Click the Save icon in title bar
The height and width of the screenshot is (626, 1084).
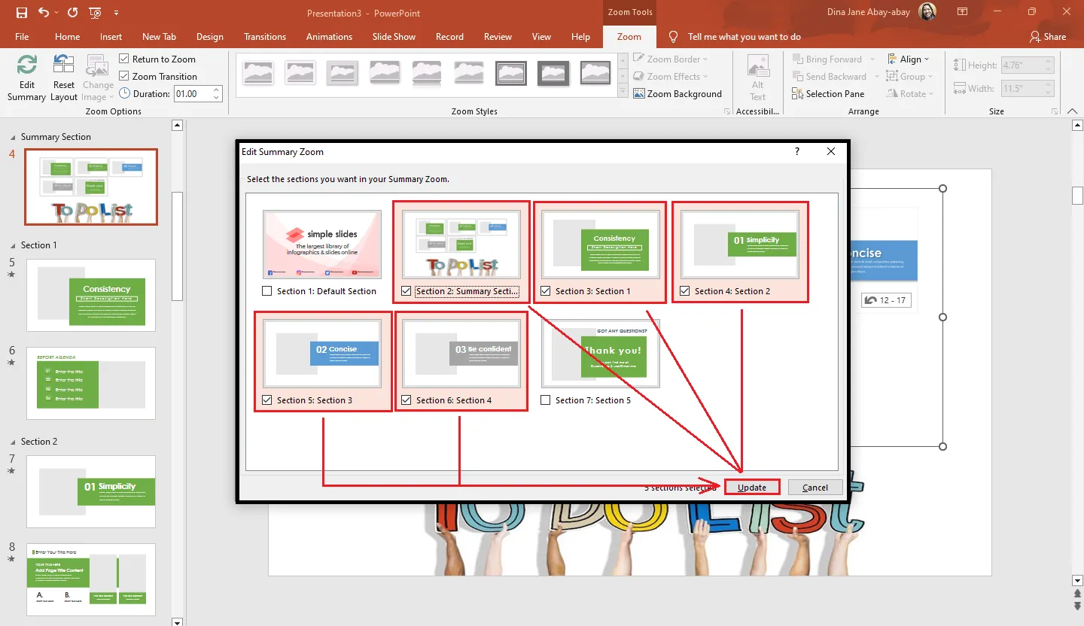pyautogui.click(x=21, y=13)
